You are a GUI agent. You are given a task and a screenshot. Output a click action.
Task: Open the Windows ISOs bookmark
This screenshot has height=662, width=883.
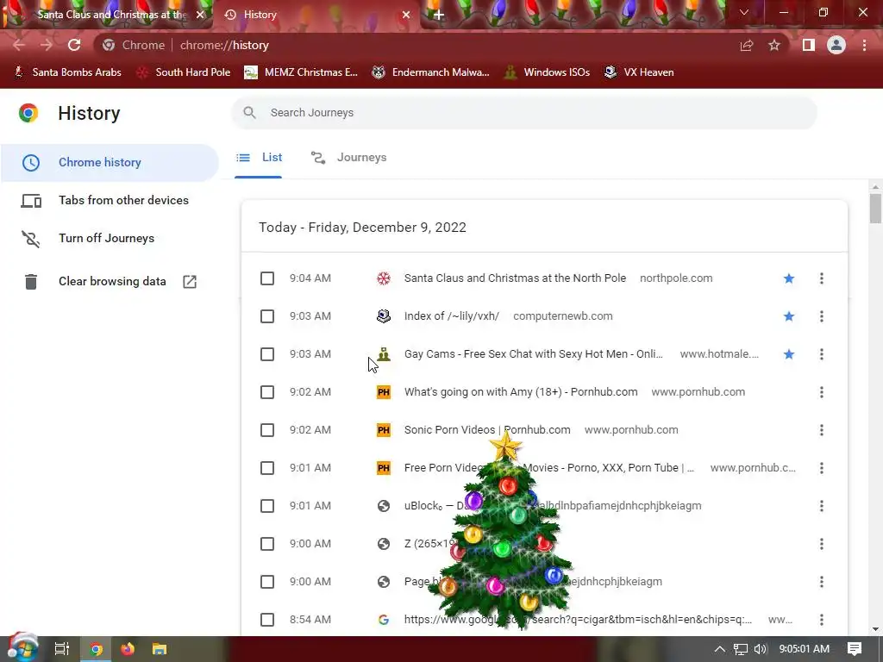point(548,72)
